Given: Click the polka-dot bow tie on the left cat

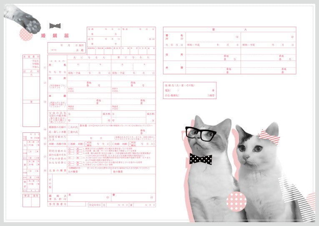Looking at the screenshot, I should [201, 159].
